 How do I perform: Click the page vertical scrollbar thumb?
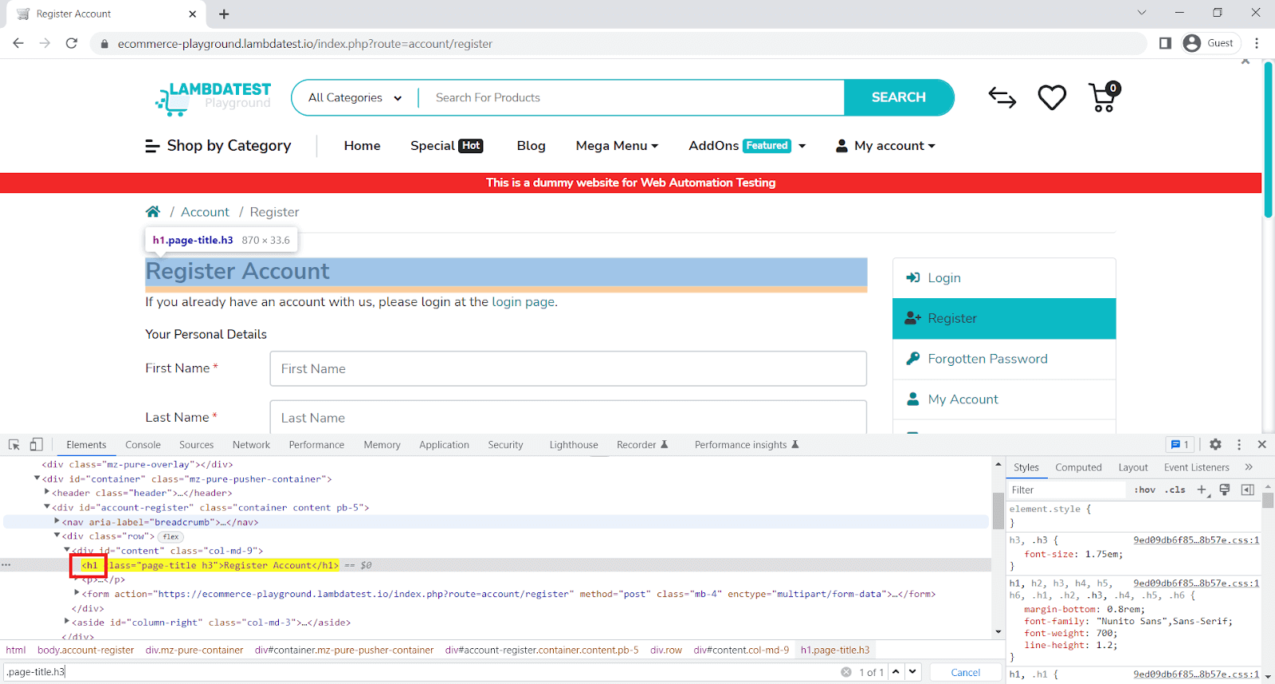click(x=1268, y=140)
